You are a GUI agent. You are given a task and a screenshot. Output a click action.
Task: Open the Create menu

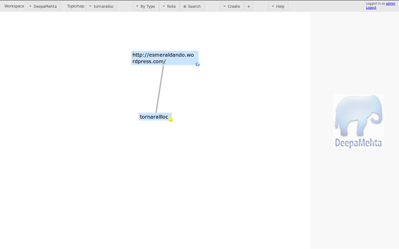[x=232, y=6]
